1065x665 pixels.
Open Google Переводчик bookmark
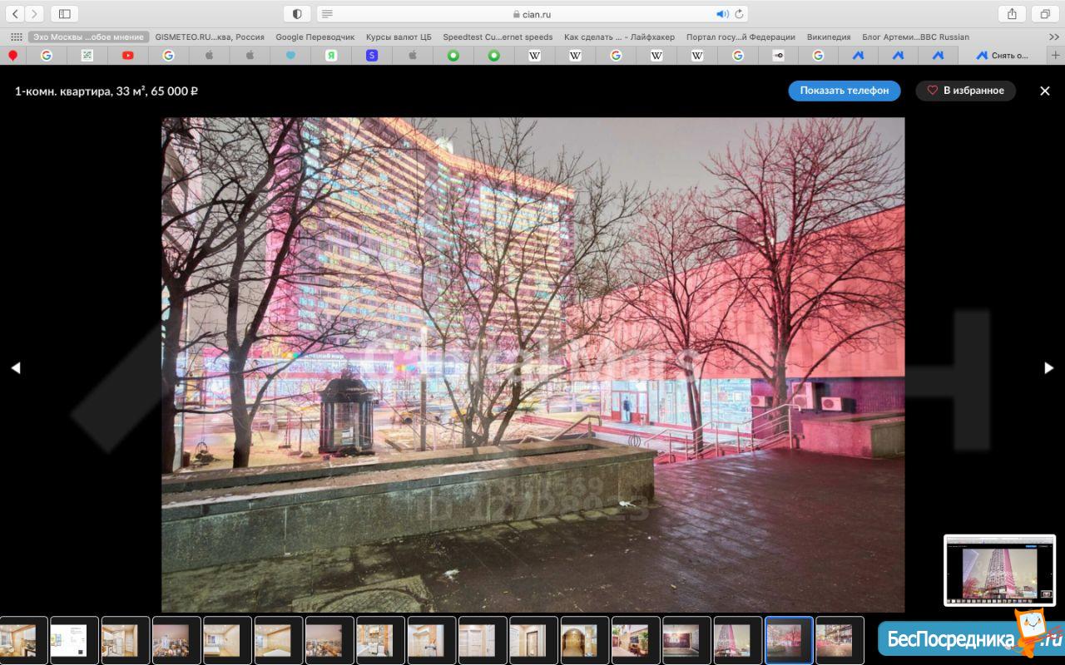coord(315,37)
